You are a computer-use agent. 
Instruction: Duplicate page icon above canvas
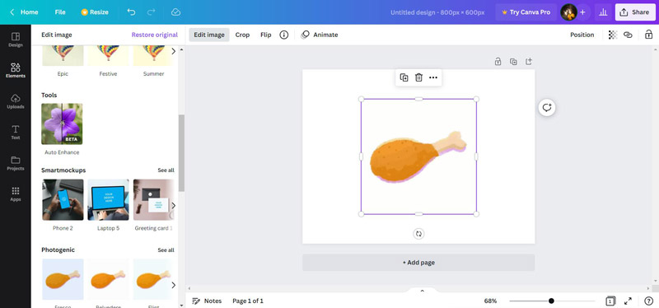(x=513, y=62)
